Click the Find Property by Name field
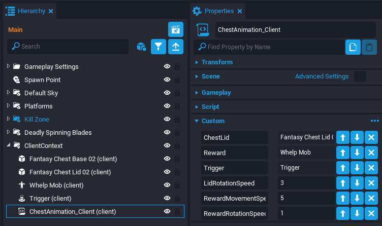 coord(269,47)
